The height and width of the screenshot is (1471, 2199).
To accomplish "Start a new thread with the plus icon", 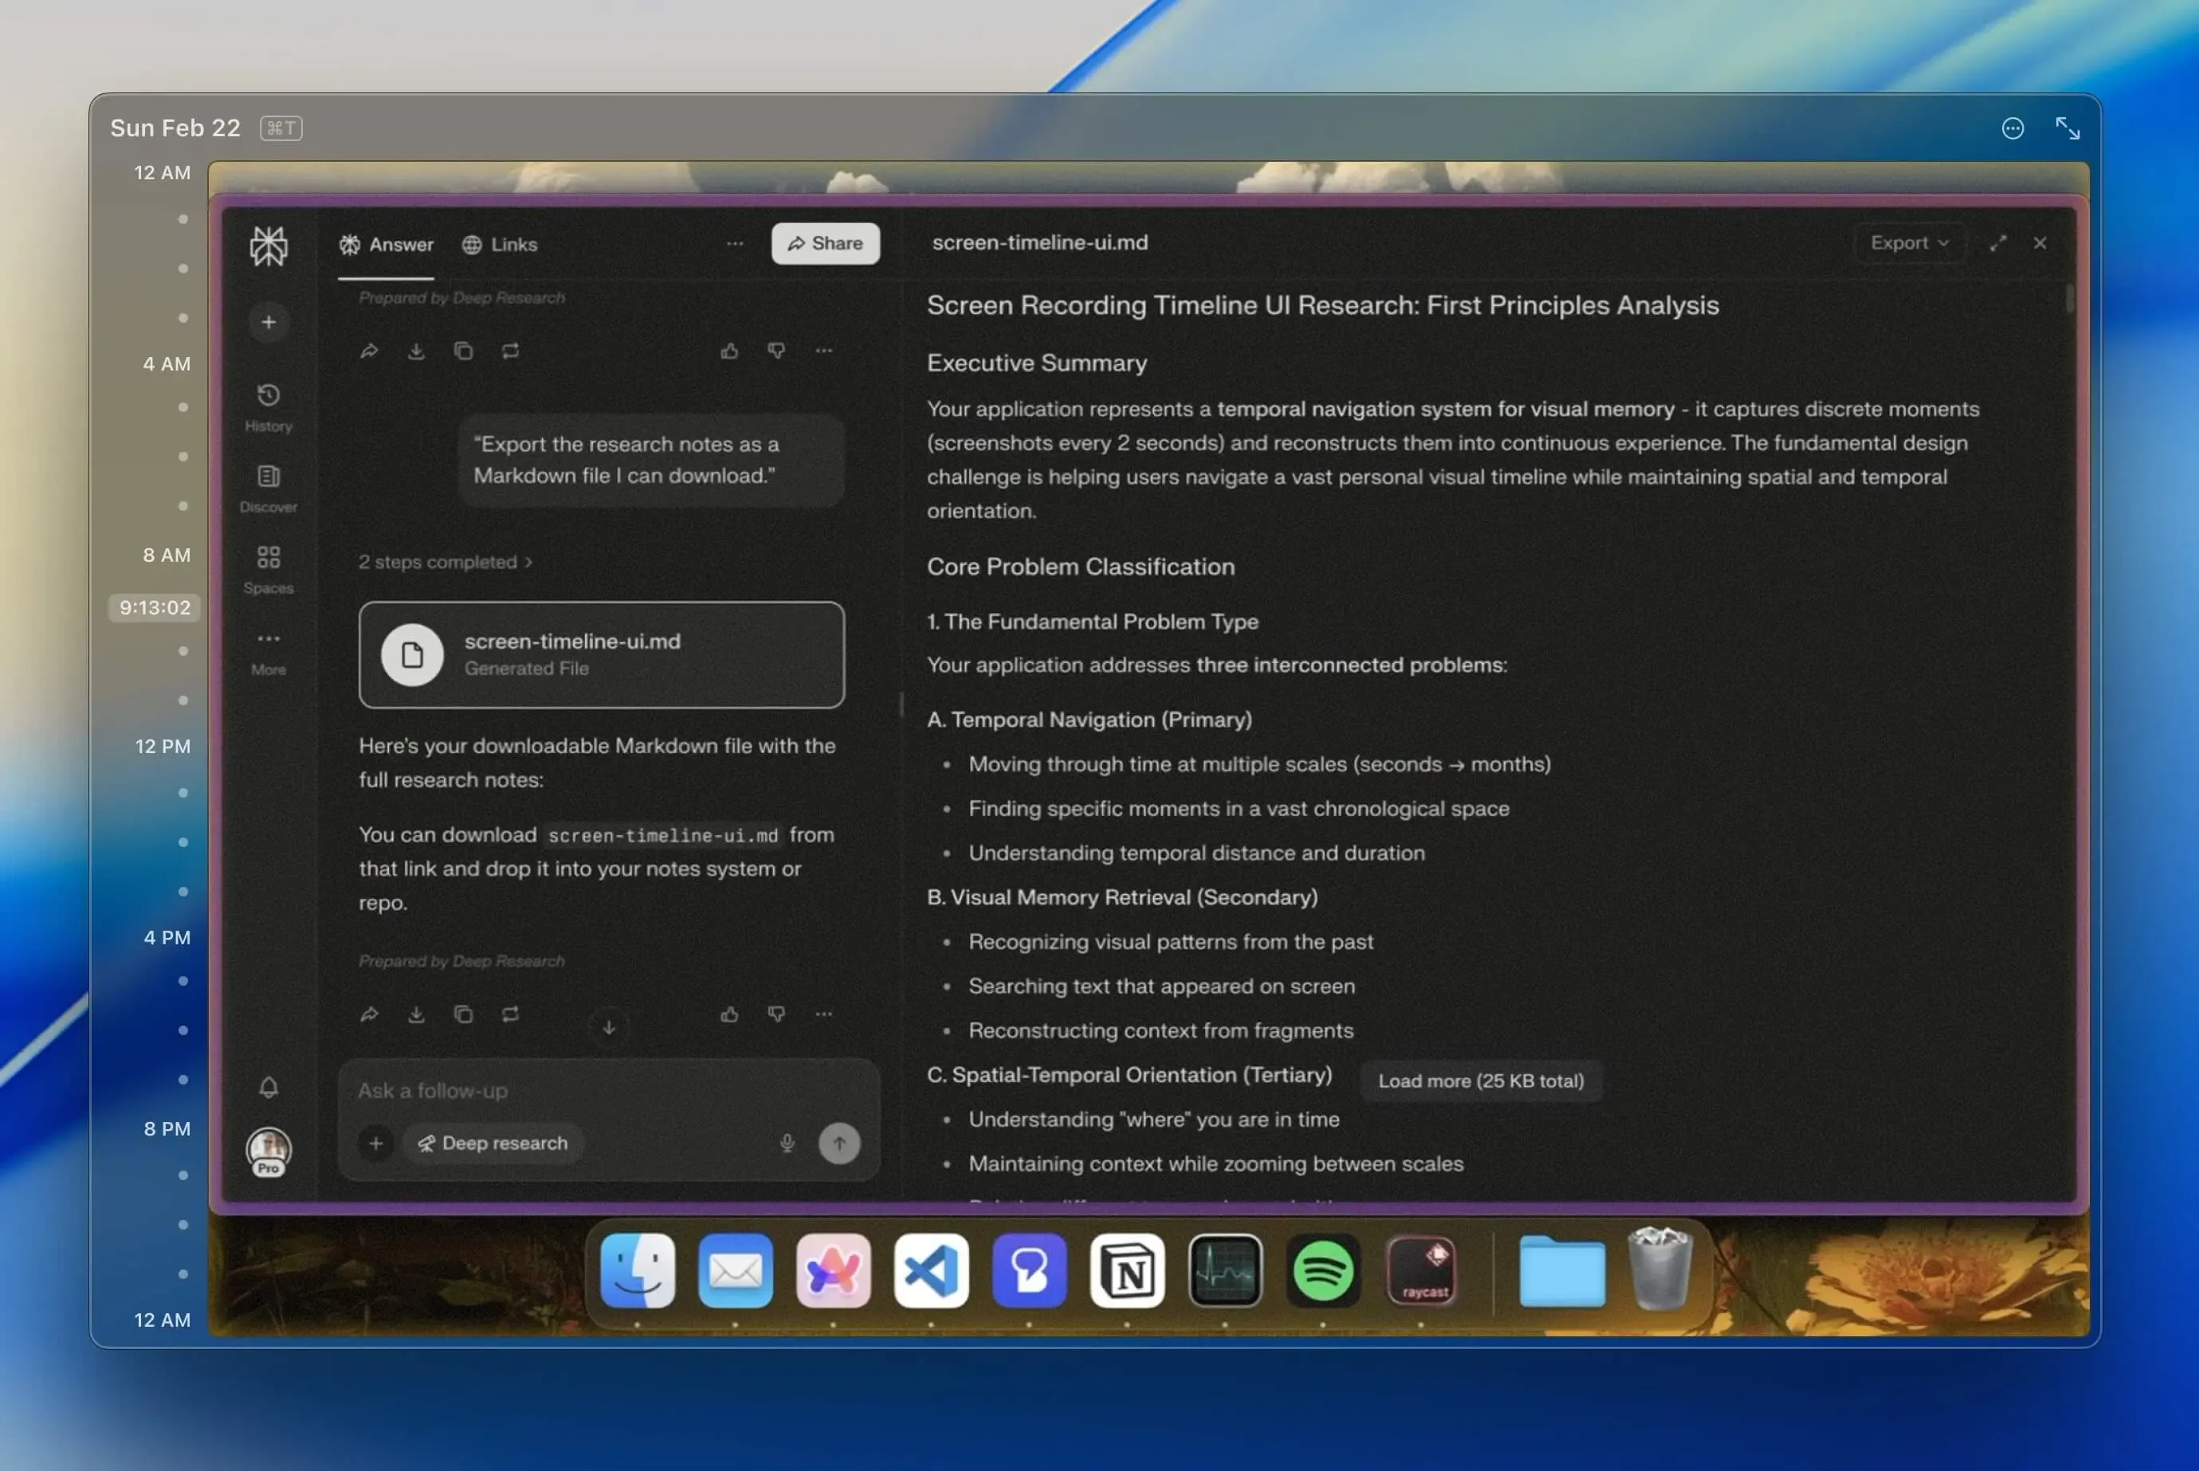I will point(269,322).
